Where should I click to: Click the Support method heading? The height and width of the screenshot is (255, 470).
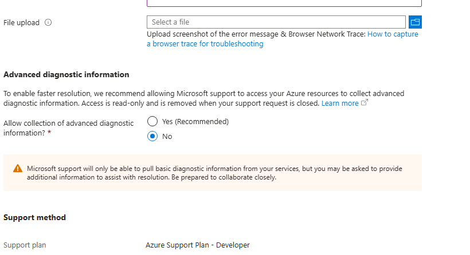pos(35,218)
